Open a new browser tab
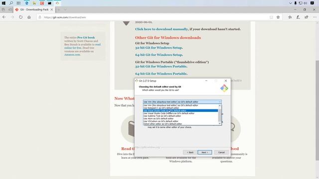This screenshot has width=319, height=179. [59, 9]
